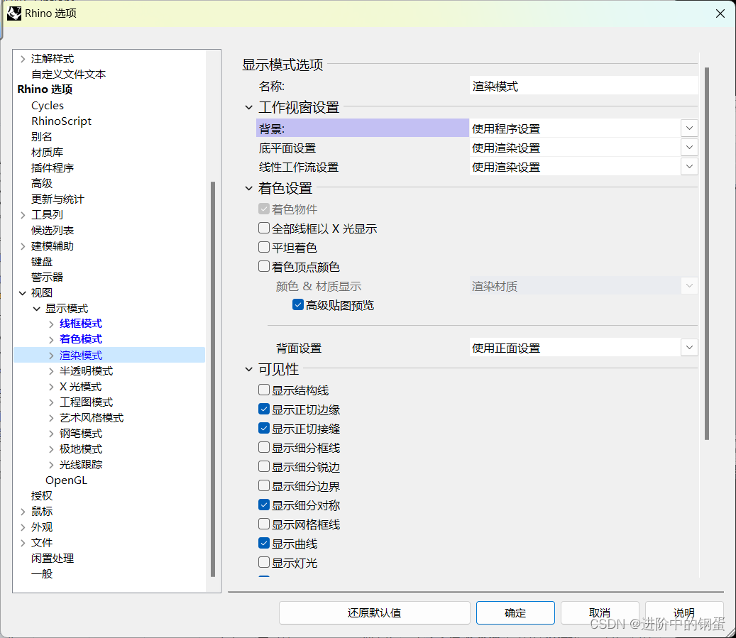Expand the 注解样式 tree node
This screenshot has width=736, height=638.
[23, 59]
